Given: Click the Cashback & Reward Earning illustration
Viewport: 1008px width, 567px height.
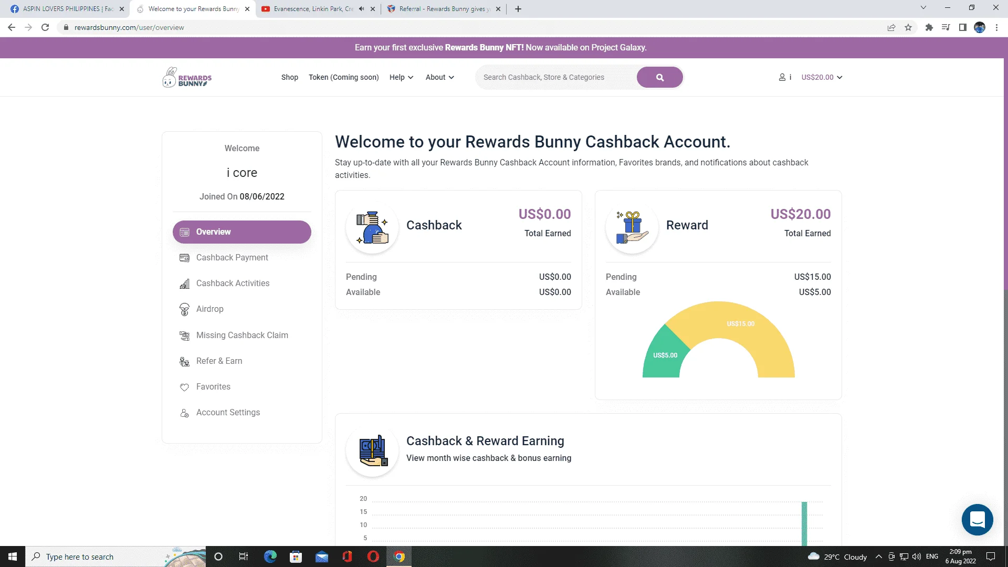Looking at the screenshot, I should pos(372,450).
